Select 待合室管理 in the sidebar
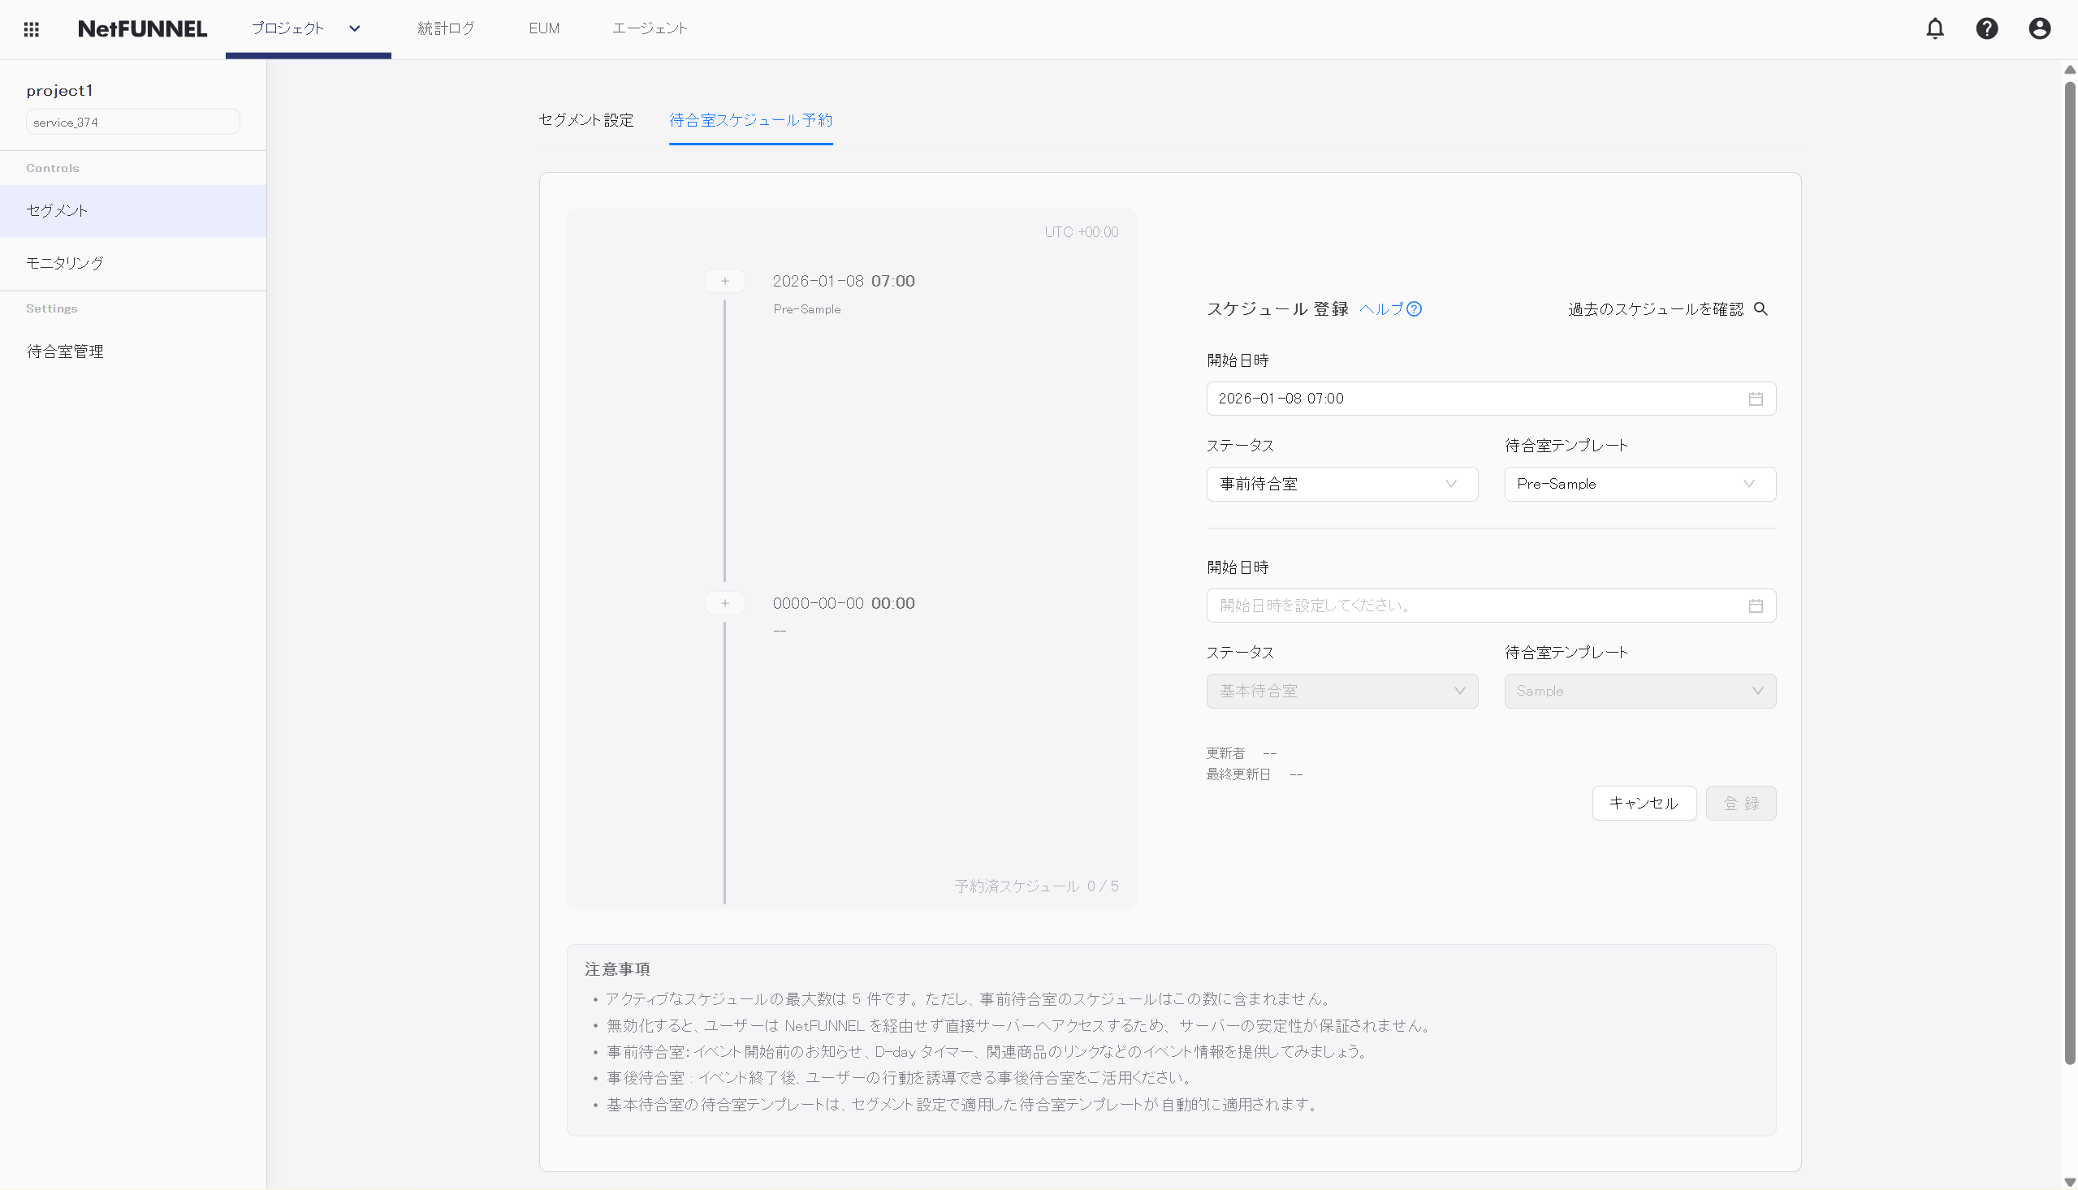This screenshot has height=1190, width=2078. tap(65, 351)
